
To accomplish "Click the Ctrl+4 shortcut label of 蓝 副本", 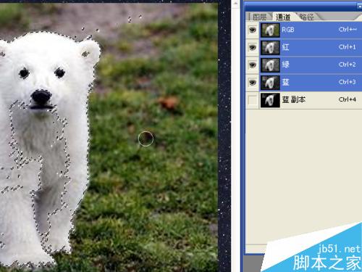I will [348, 99].
